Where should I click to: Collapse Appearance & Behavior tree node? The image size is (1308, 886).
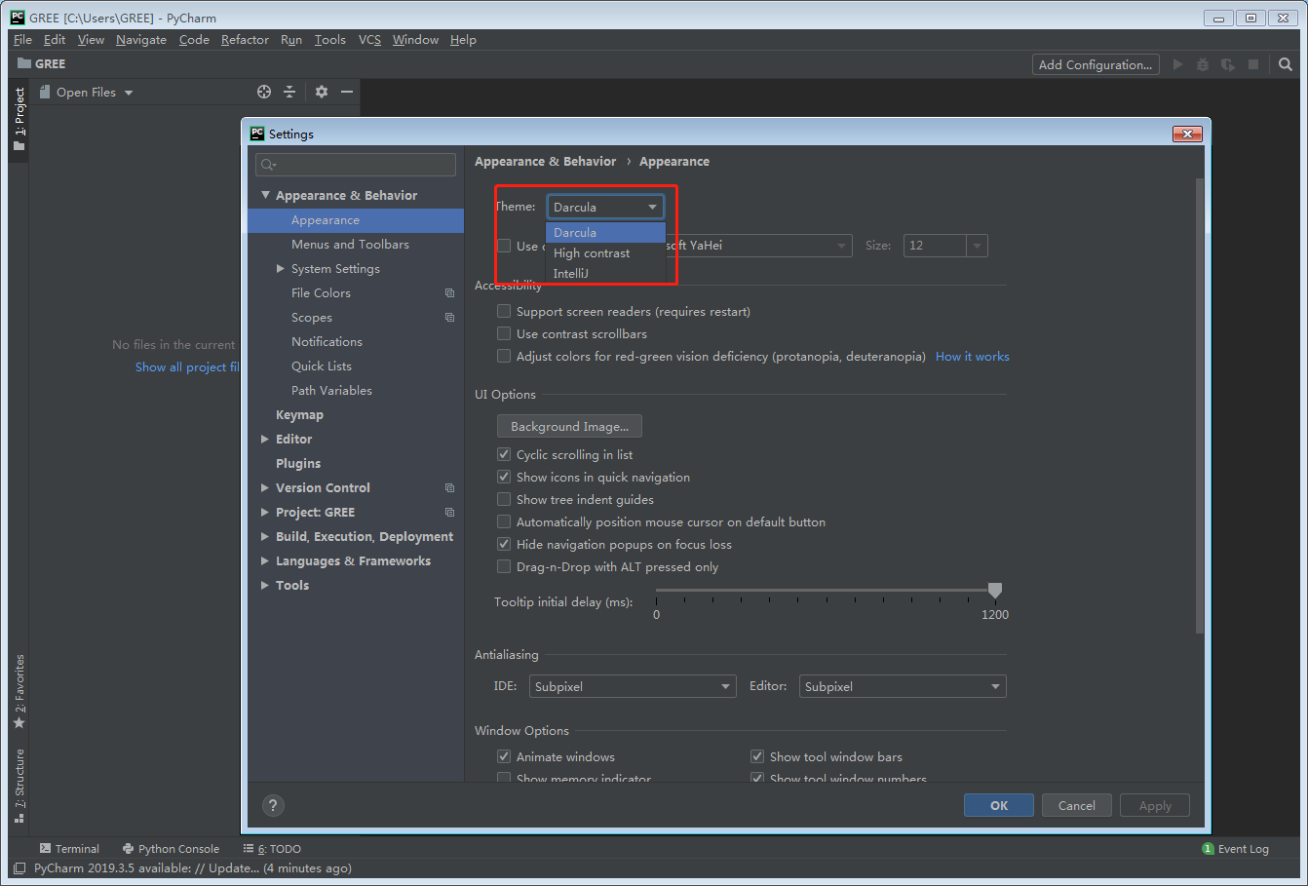pyautogui.click(x=265, y=195)
